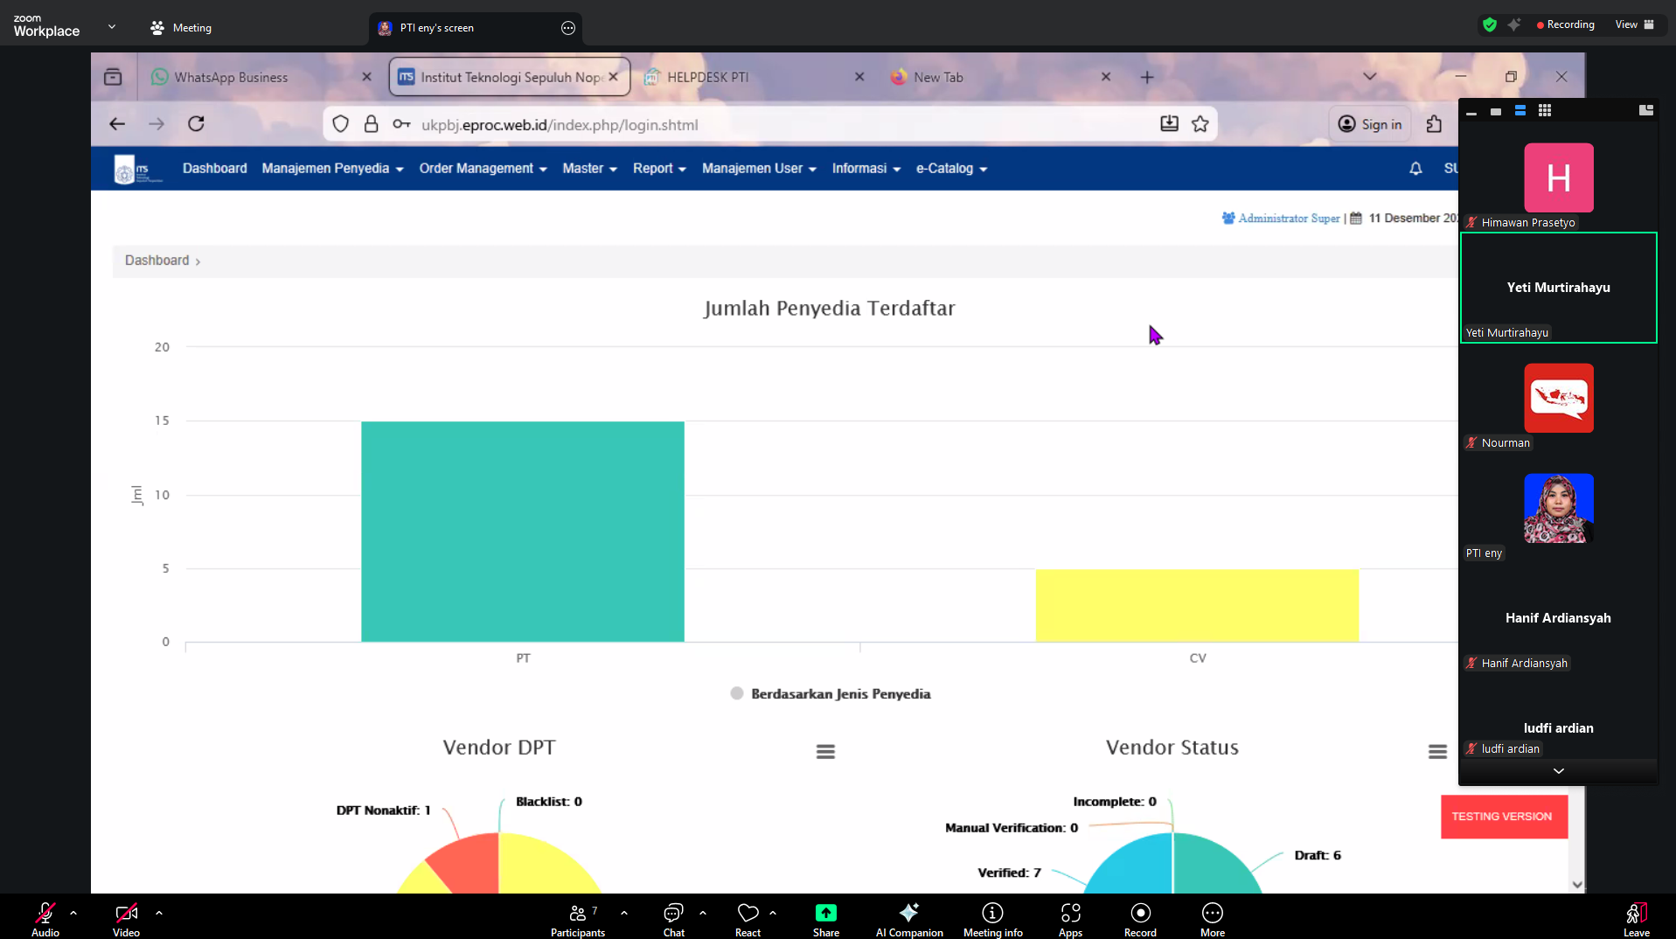This screenshot has height=939, width=1676.
Task: Expand the Order Management dropdown
Action: pyautogui.click(x=483, y=169)
